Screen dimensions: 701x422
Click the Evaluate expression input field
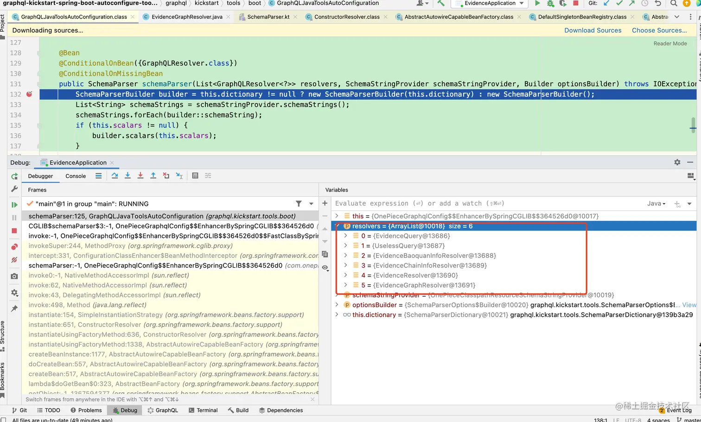pyautogui.click(x=487, y=204)
